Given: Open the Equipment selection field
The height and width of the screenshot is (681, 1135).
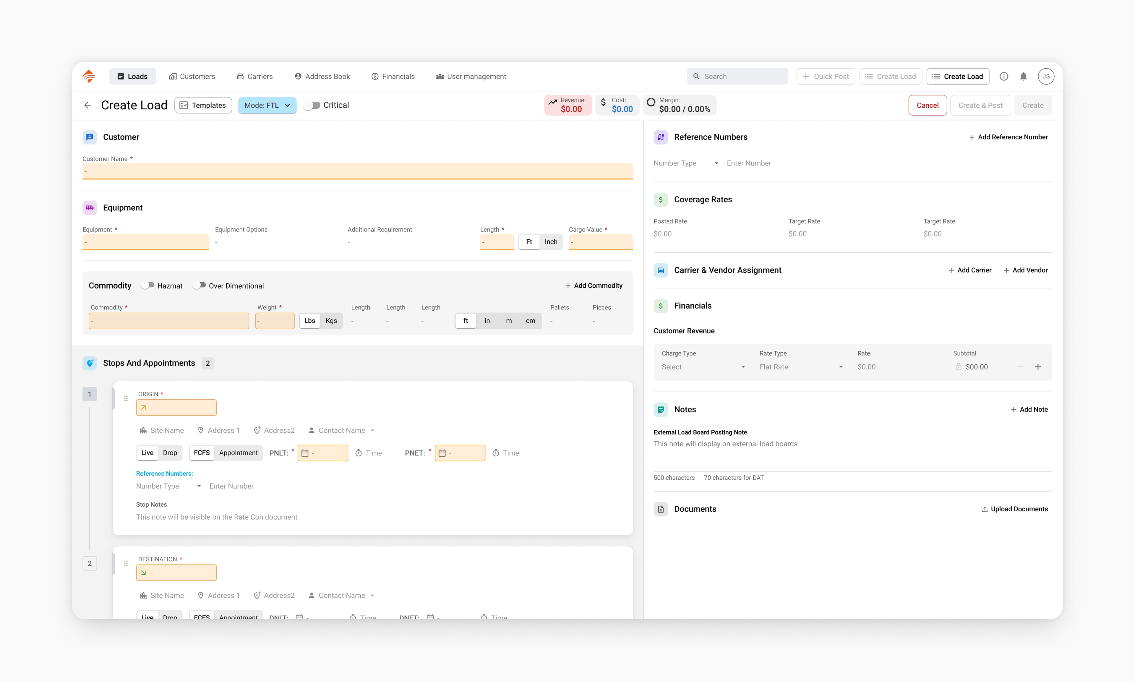Looking at the screenshot, I should [x=145, y=242].
